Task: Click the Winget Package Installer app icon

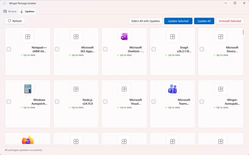Action: 4,3
